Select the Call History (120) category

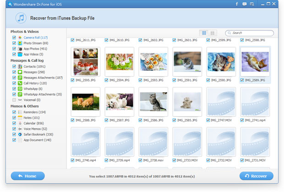(x=35, y=83)
